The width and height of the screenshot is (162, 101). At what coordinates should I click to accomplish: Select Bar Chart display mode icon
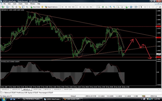point(99,7)
